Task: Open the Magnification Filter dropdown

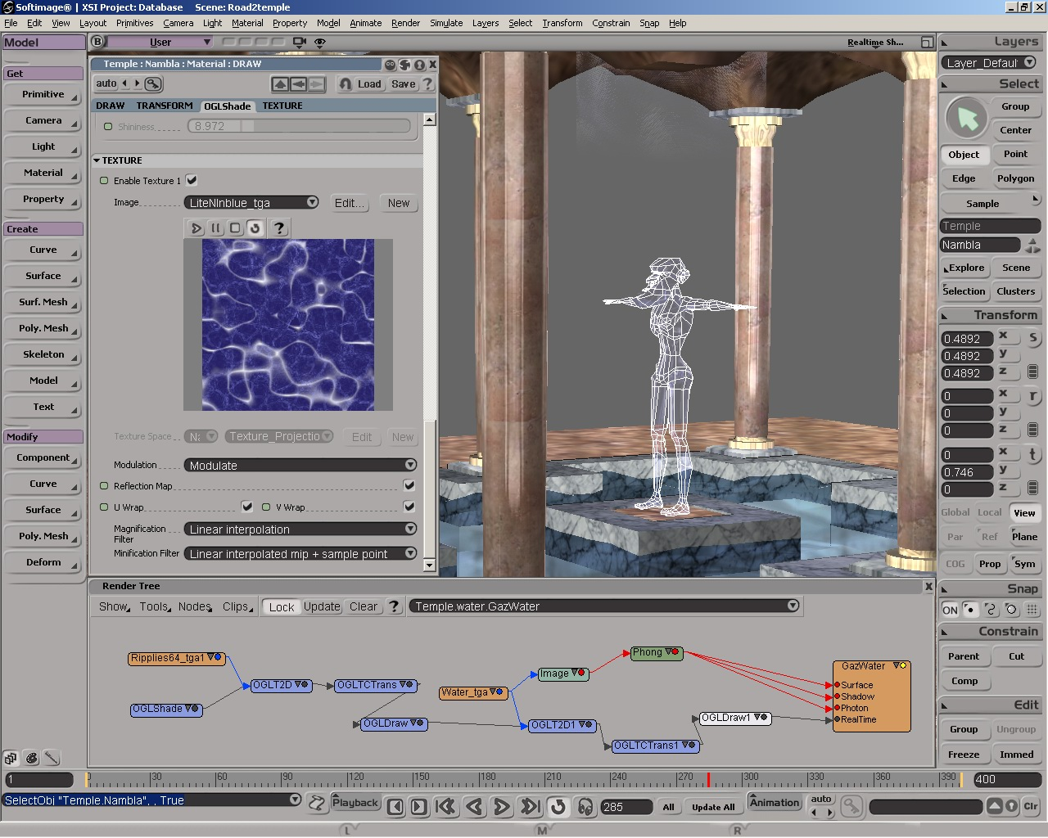Action: pyautogui.click(x=300, y=529)
